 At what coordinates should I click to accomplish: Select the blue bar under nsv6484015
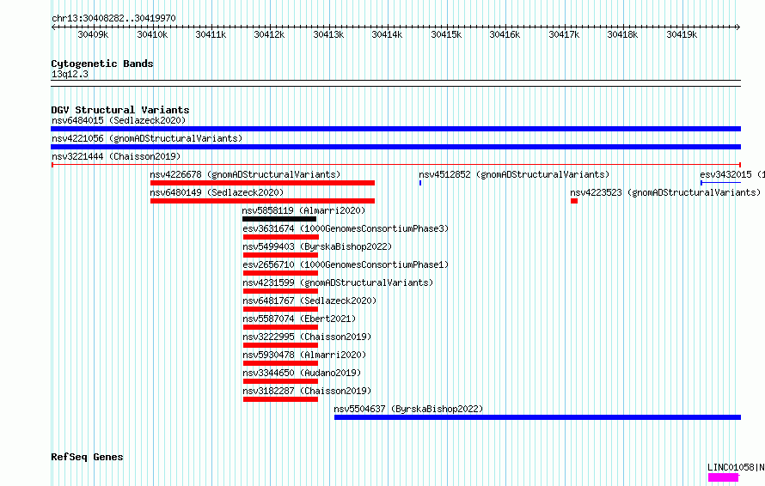click(x=395, y=129)
